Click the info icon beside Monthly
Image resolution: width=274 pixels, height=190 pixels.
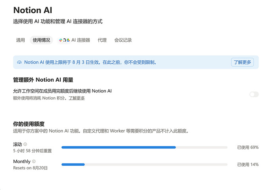click(34, 161)
